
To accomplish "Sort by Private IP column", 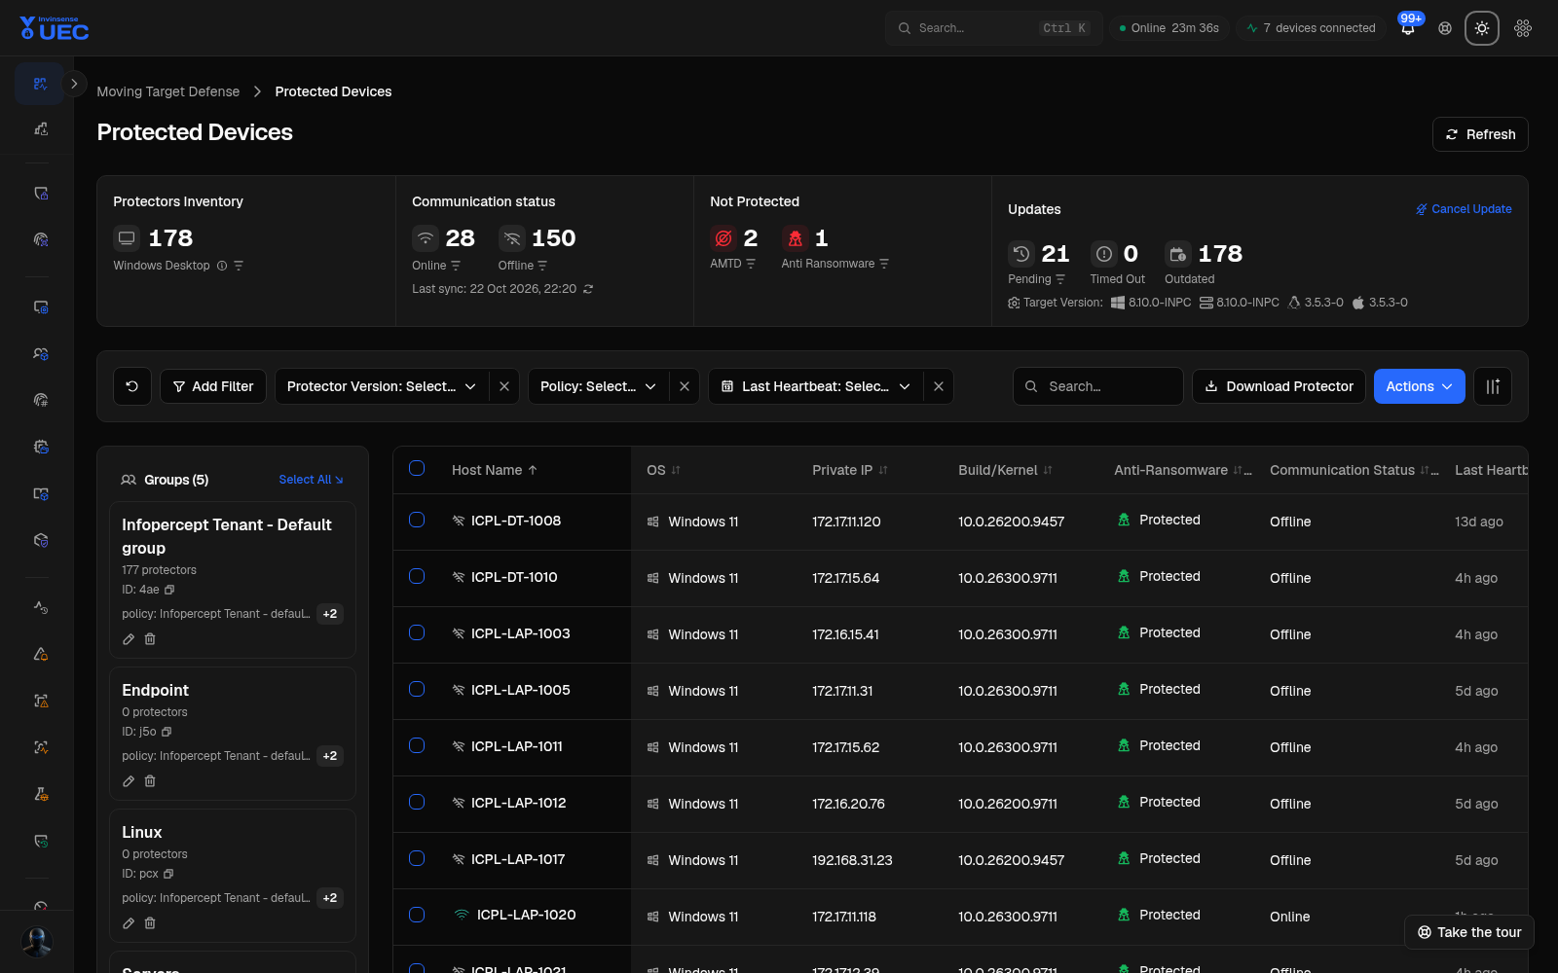I will 850,470.
